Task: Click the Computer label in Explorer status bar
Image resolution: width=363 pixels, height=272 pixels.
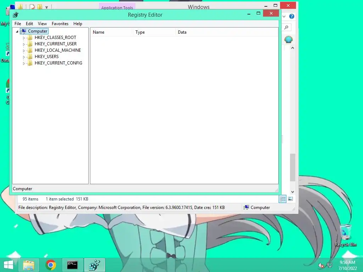Action: click(260, 208)
